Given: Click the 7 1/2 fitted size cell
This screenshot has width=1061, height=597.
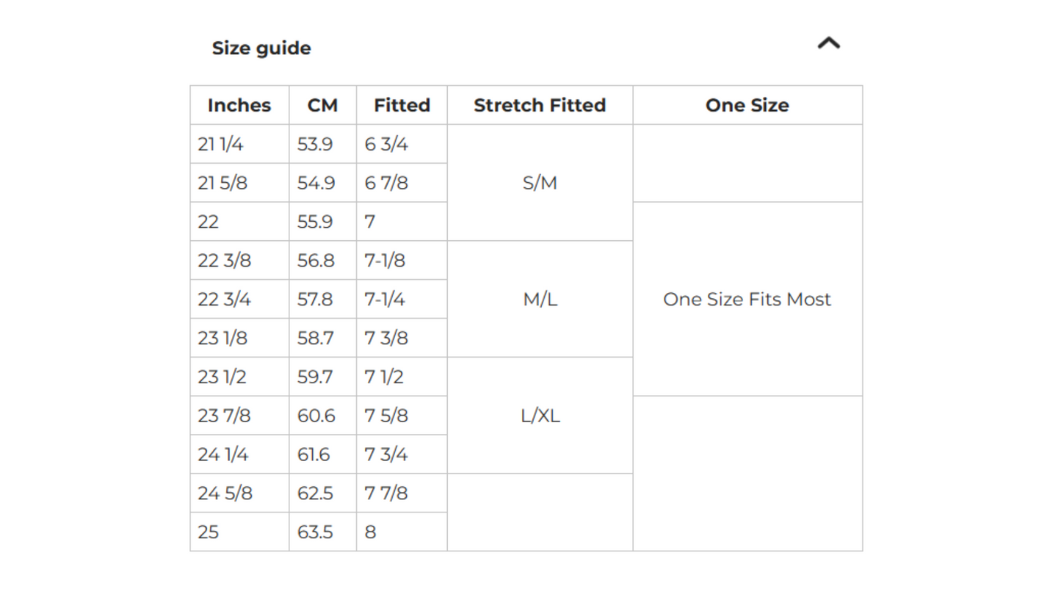Looking at the screenshot, I should 378,377.
